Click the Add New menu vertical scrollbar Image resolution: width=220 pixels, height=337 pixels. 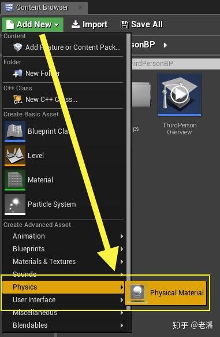128,171
